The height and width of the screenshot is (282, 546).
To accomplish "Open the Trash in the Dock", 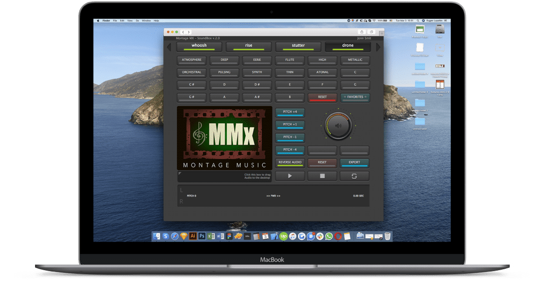I will 387,236.
